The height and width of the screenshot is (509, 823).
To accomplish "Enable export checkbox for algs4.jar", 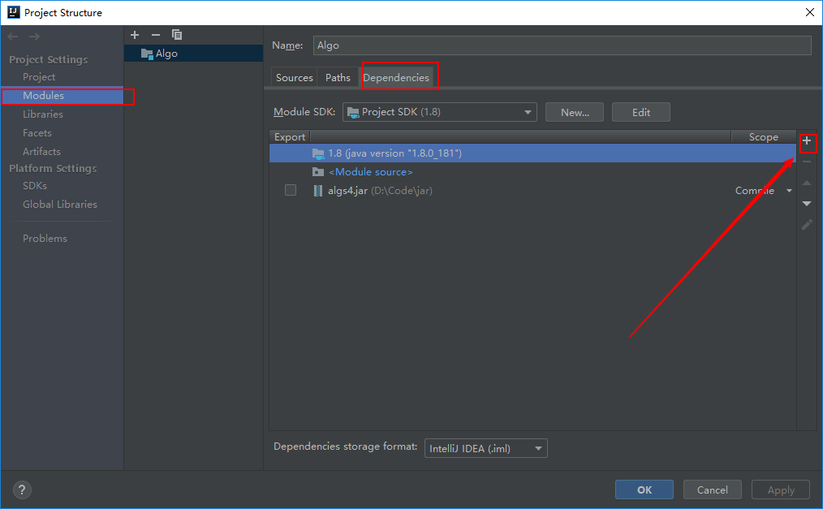I will (x=291, y=191).
